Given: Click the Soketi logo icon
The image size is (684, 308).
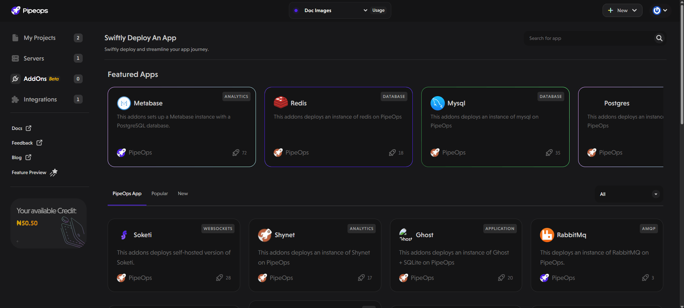Looking at the screenshot, I should (x=124, y=235).
